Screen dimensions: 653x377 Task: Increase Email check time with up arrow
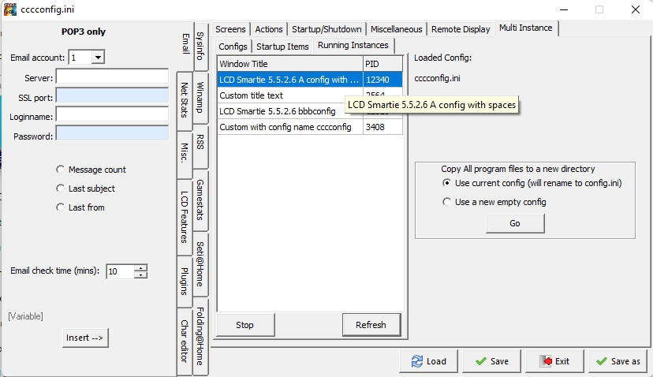(140, 268)
